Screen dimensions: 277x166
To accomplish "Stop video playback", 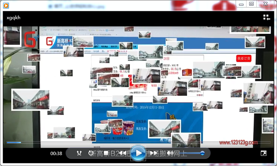I will 106,153.
